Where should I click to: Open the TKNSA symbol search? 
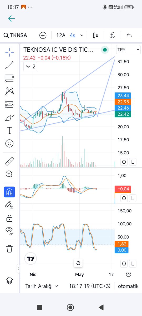tap(16, 36)
